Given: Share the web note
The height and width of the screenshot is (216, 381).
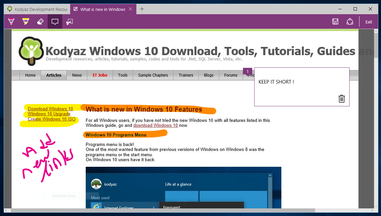Looking at the screenshot, I should (350, 21).
